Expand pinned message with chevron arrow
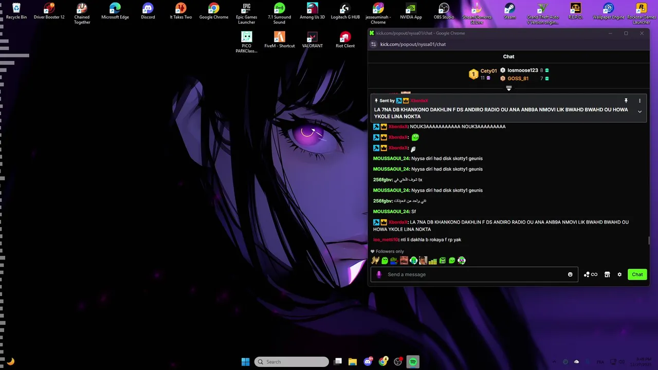The width and height of the screenshot is (658, 370). click(x=639, y=112)
